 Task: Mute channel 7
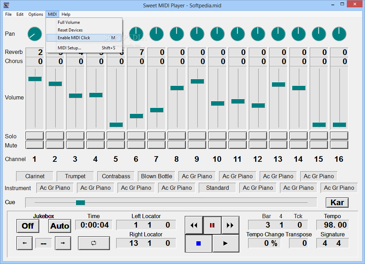click(x=156, y=145)
